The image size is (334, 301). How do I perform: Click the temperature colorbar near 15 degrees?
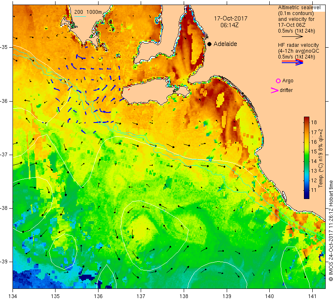coord(306,152)
